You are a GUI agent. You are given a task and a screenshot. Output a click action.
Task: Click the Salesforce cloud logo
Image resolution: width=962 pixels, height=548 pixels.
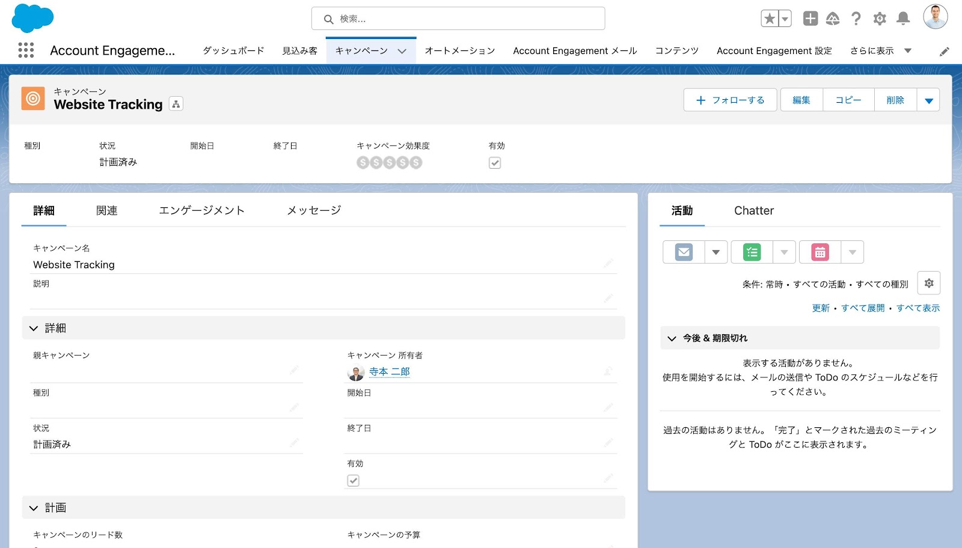point(32,18)
